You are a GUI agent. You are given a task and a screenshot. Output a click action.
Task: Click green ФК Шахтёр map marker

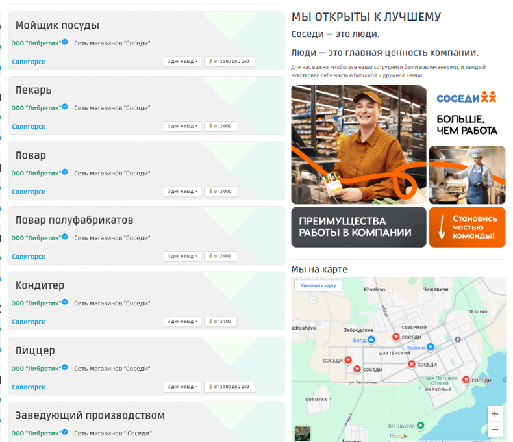[420, 426]
